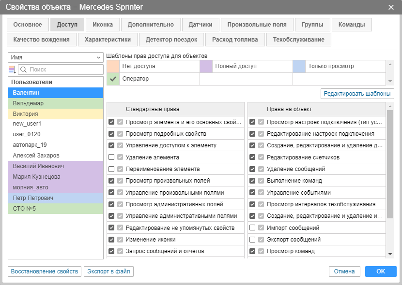The height and width of the screenshot is (285, 402).
Task: Select the purple 'Полный доступ' template swatch
Action: click(x=206, y=66)
